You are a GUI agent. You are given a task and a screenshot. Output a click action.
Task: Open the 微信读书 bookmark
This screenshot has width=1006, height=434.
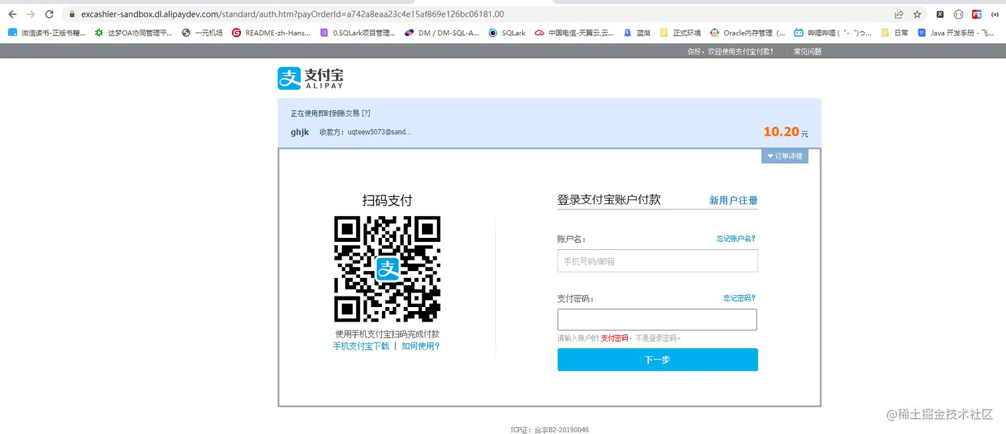[47, 33]
